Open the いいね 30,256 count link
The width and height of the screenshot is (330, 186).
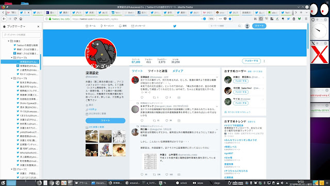click(175, 61)
